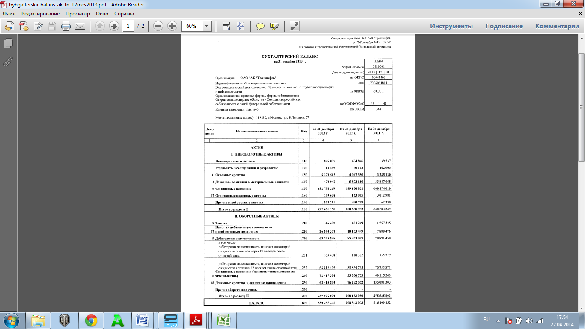Launch World of Tanks taskbar icon
This screenshot has width=585, height=329.
click(x=65, y=320)
